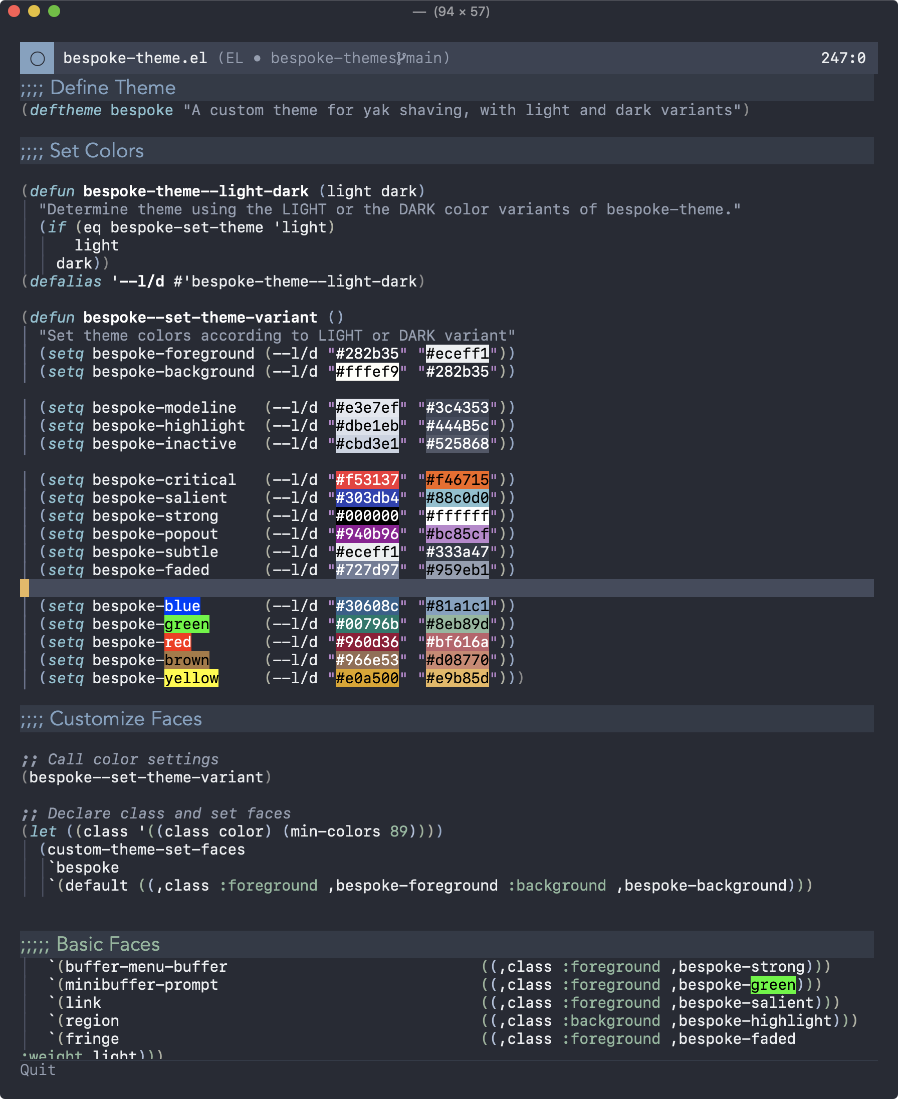Click the #8eb89d green dark swatch
Screen dimensions: 898x1099
coord(458,624)
